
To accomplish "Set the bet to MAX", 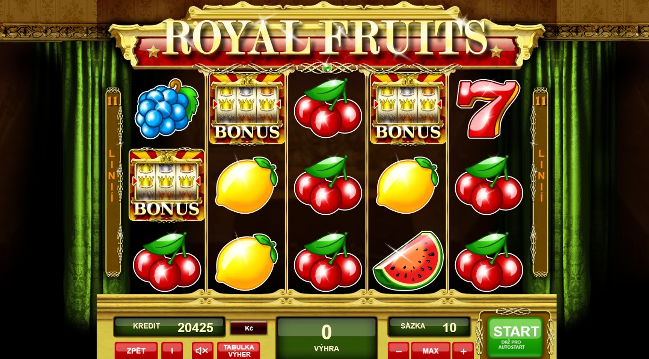I will 431,351.
